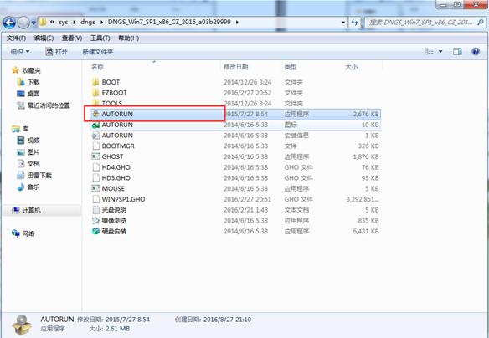Click the 硬盘安装 application icon

pyautogui.click(x=95, y=231)
